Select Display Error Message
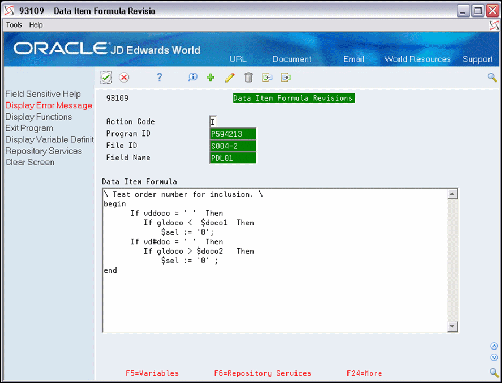This screenshot has height=383, width=502. 49,105
